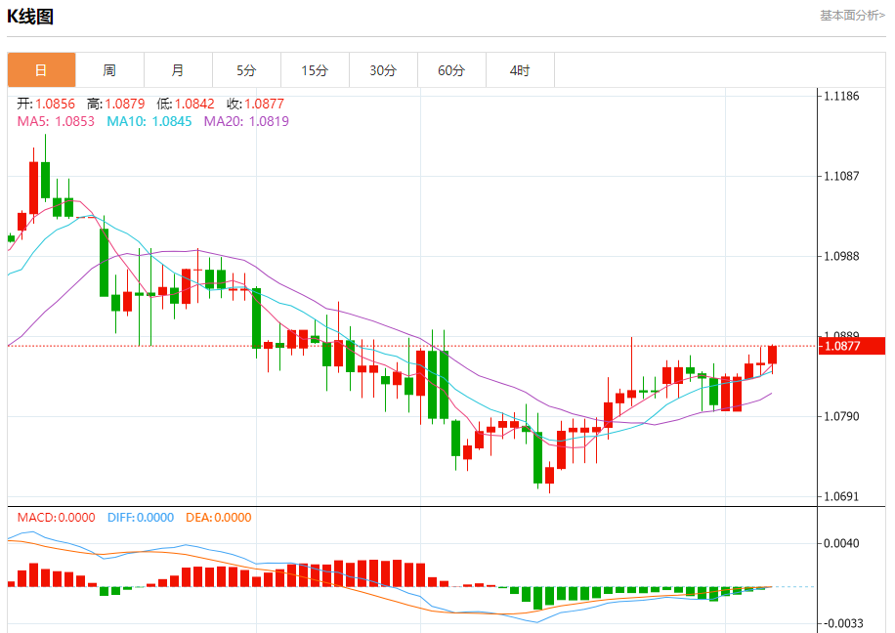The image size is (895, 633).
Task: Open the 基本面分析 link
Action: point(852,16)
